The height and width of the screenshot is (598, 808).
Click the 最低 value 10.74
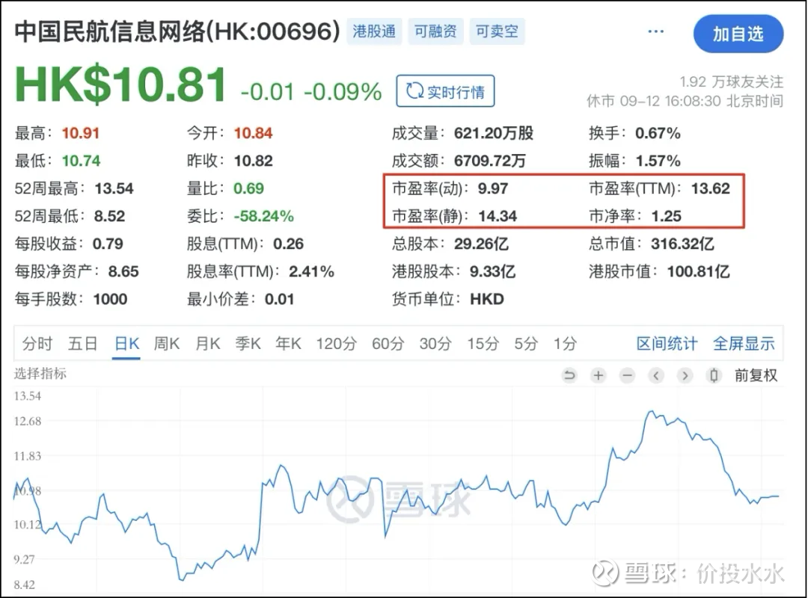coord(81,161)
